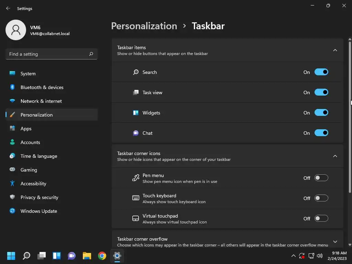The image size is (352, 264).
Task: Open Chat from the taskbar
Action: click(71, 255)
